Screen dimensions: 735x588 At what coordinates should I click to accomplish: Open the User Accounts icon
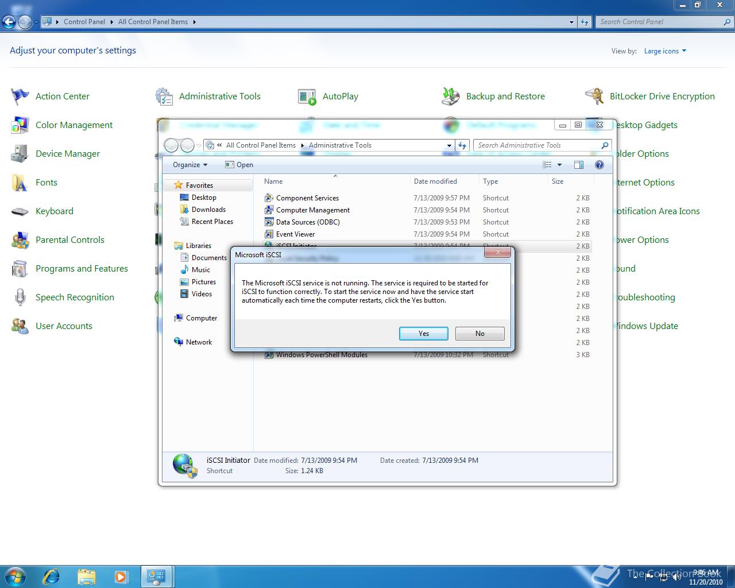coord(20,326)
